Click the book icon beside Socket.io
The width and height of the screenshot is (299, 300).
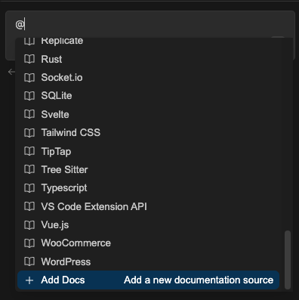point(29,78)
